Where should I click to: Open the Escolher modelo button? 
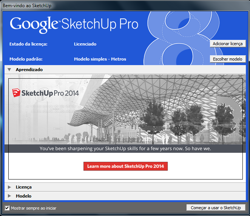tap(228, 59)
